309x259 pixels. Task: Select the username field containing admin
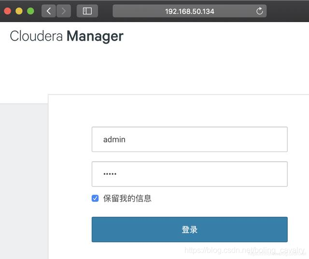click(x=190, y=139)
